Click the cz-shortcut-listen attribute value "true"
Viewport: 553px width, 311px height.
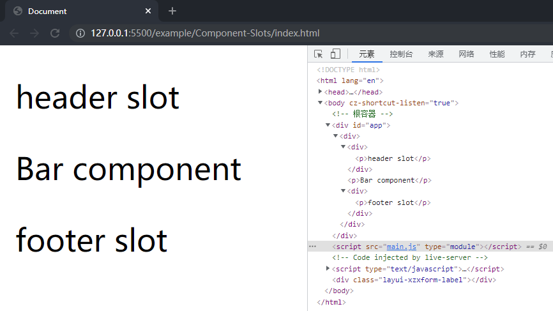point(442,103)
